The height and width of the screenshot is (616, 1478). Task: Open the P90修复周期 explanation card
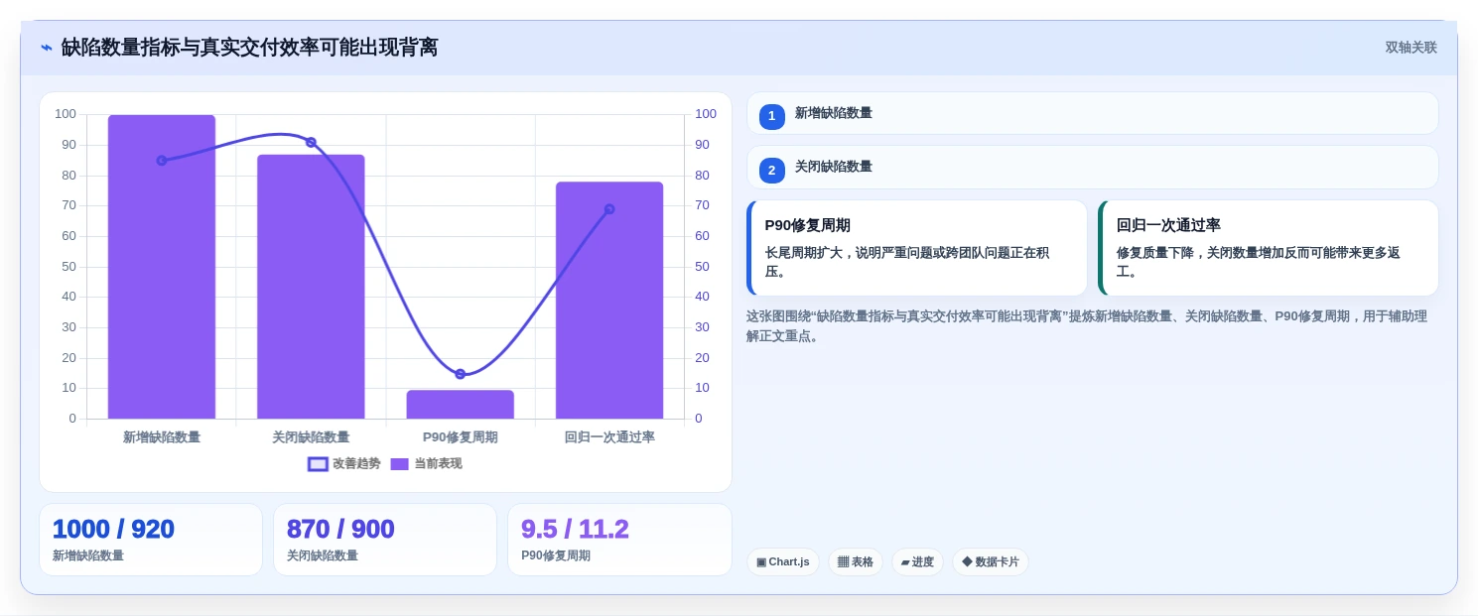click(917, 248)
